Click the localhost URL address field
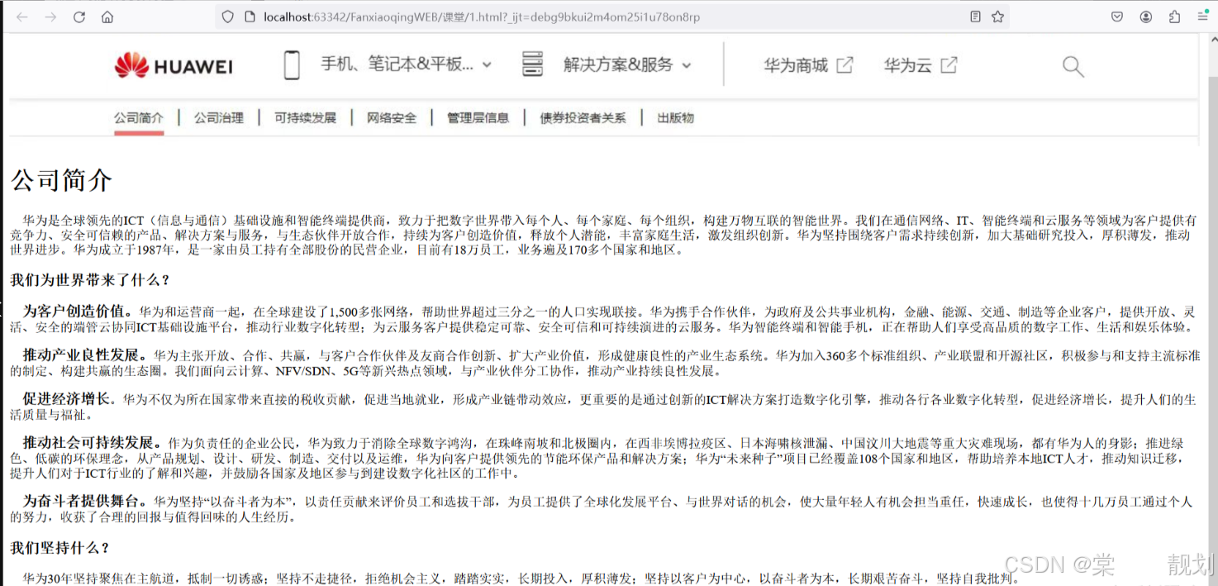This screenshot has height=586, width=1218. [x=611, y=17]
